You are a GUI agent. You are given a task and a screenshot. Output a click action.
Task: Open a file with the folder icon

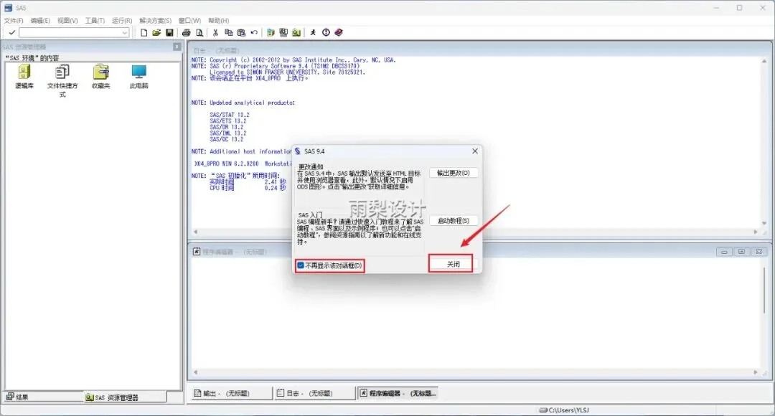[x=156, y=32]
